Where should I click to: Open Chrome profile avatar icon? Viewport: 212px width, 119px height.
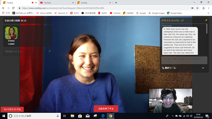point(204,8)
